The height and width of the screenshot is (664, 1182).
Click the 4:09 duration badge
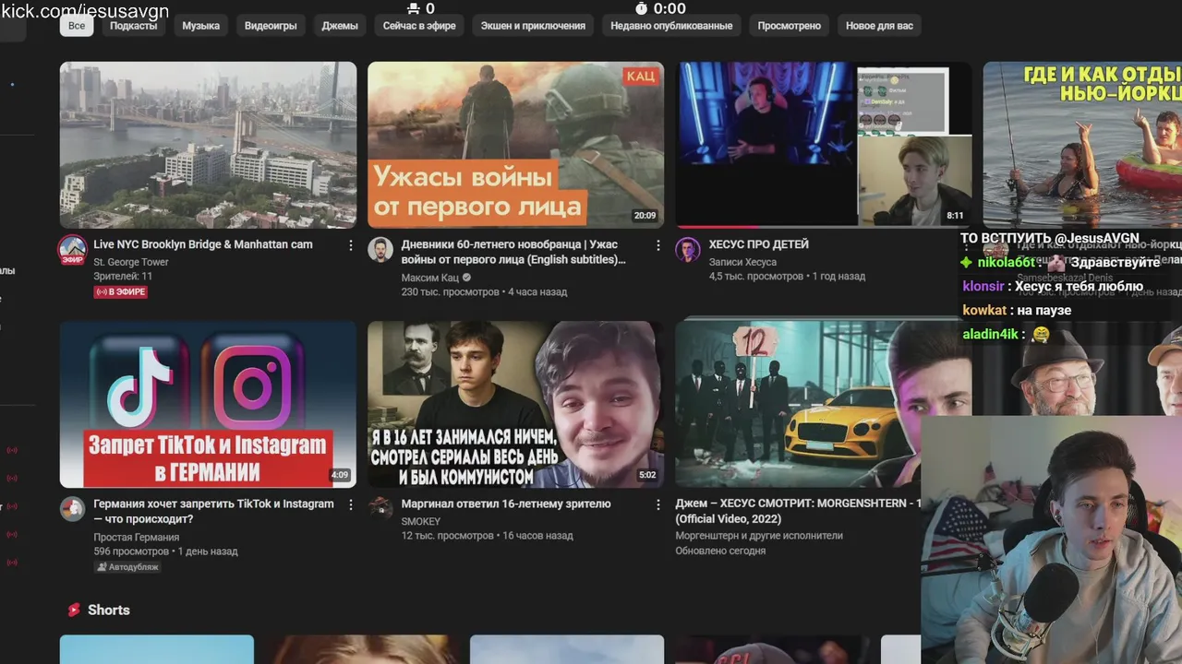pyautogui.click(x=340, y=476)
